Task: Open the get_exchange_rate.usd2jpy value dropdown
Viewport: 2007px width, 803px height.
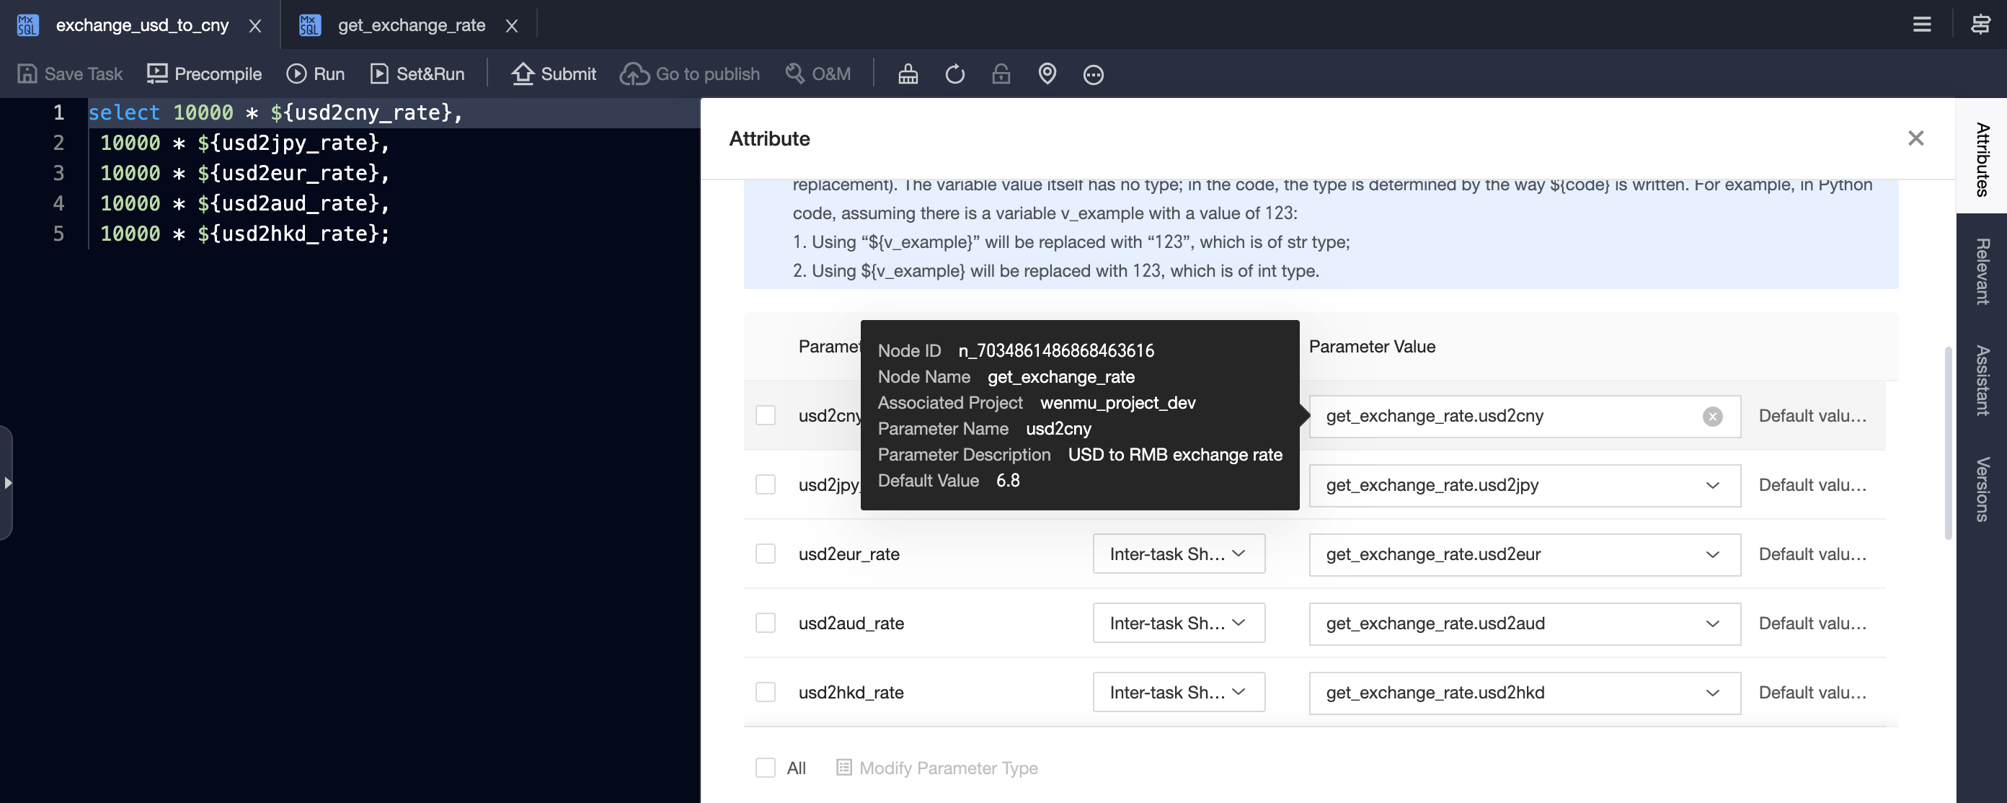Action: 1711,485
